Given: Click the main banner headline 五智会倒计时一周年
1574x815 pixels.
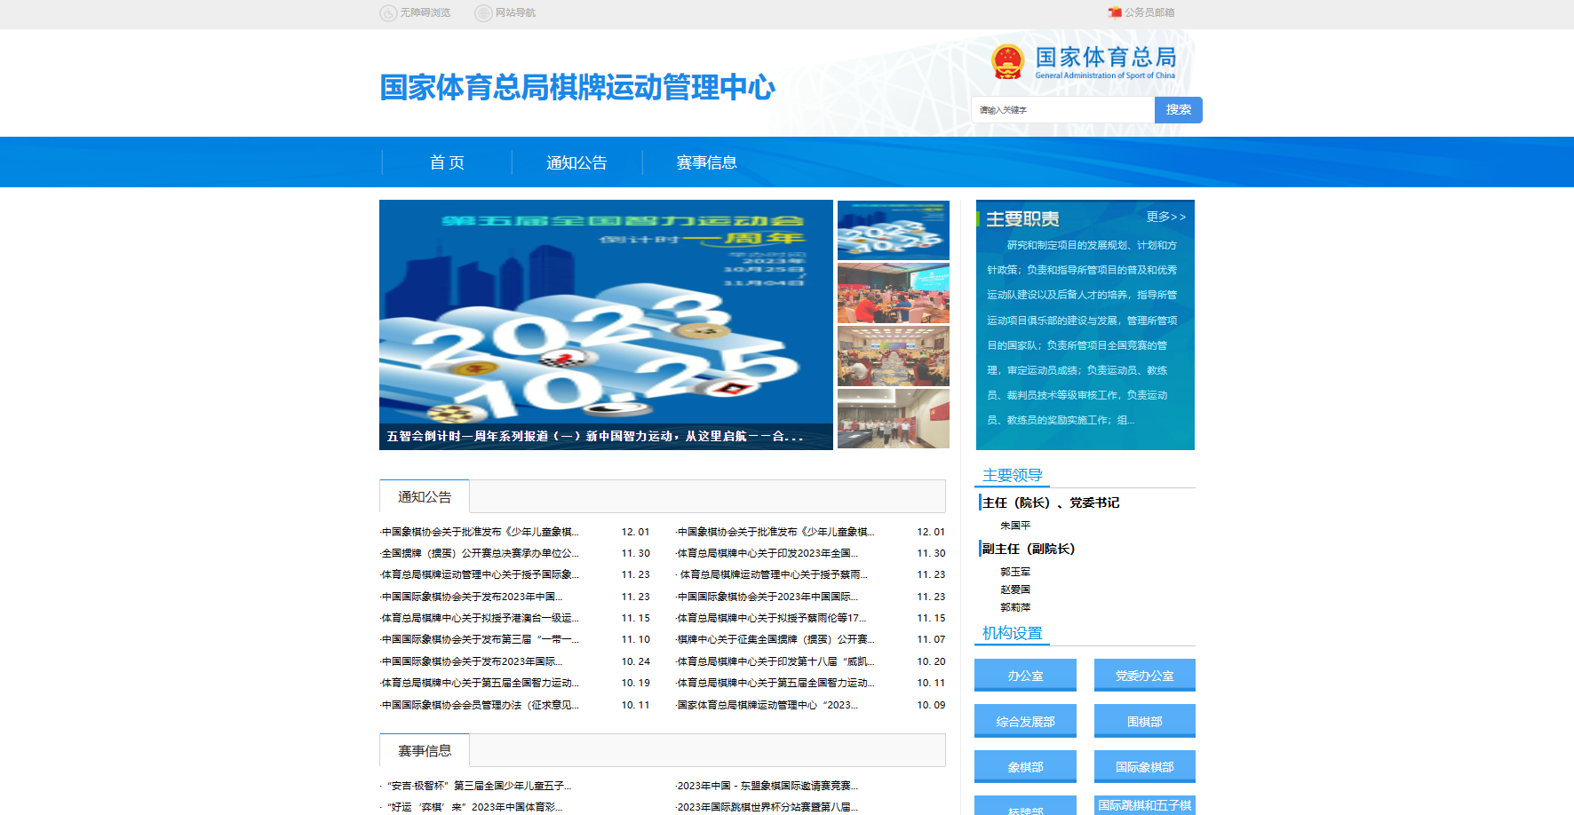Looking at the screenshot, I should pos(595,436).
